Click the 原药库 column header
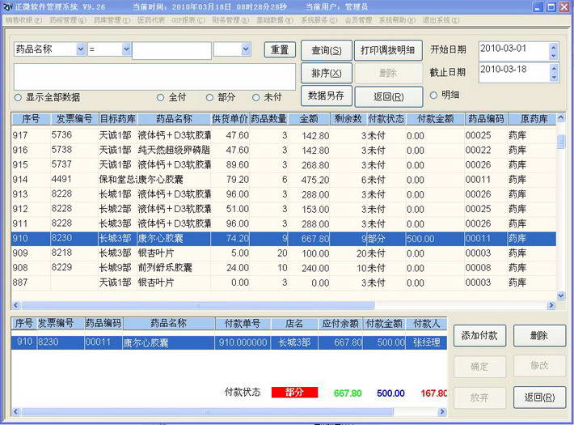The height and width of the screenshot is (425, 574). [x=534, y=119]
